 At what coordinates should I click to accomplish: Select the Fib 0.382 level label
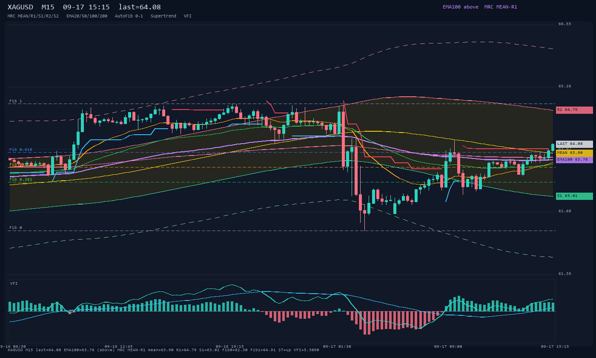tap(21, 179)
